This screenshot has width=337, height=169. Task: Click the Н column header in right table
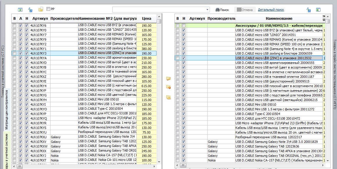point(183,19)
